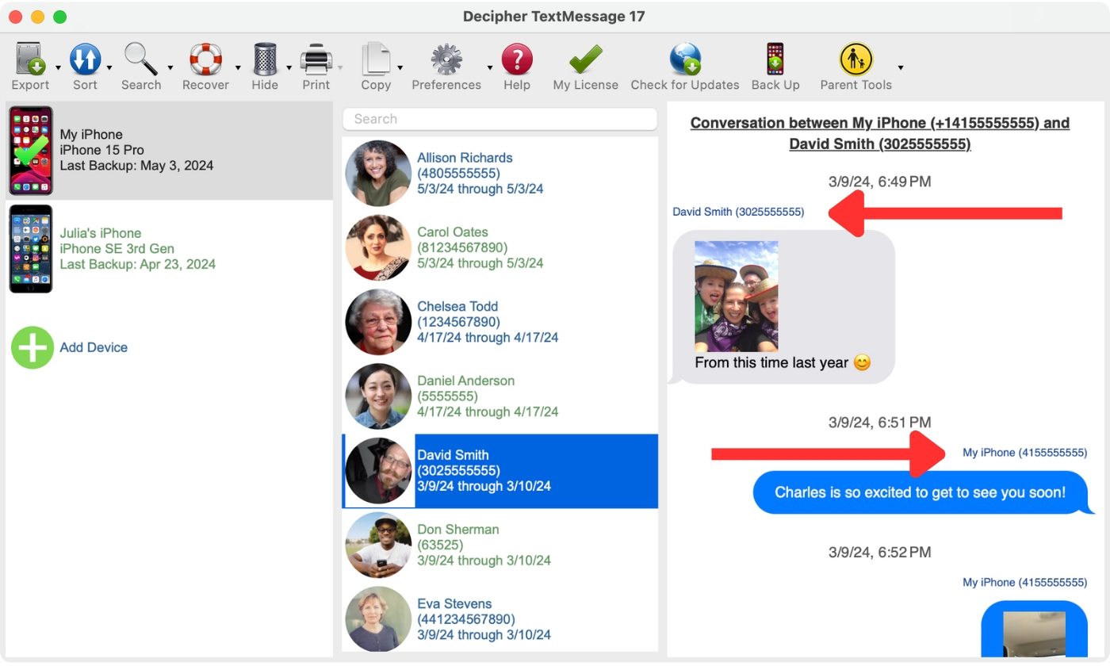Click the Recover lifebuoy icon
The height and width of the screenshot is (666, 1110).
205,60
